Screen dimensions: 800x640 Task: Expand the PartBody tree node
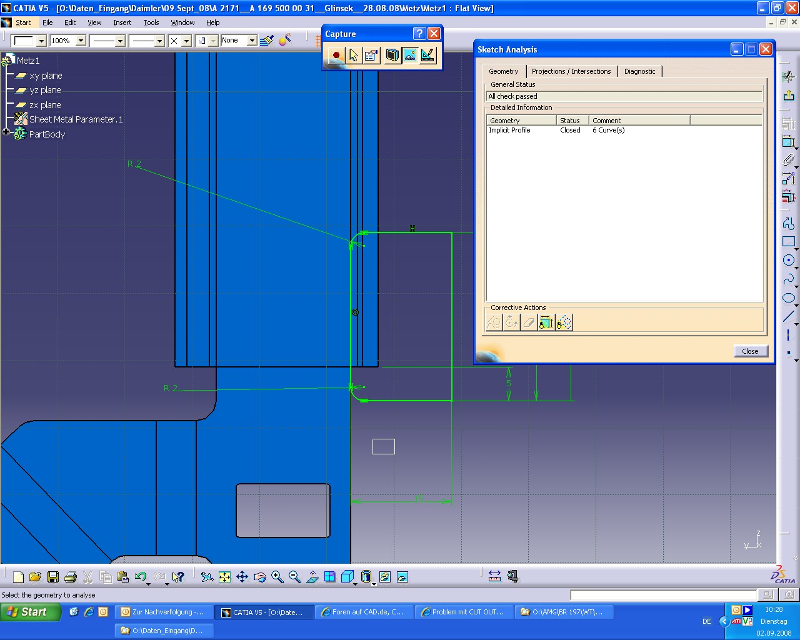[6, 132]
